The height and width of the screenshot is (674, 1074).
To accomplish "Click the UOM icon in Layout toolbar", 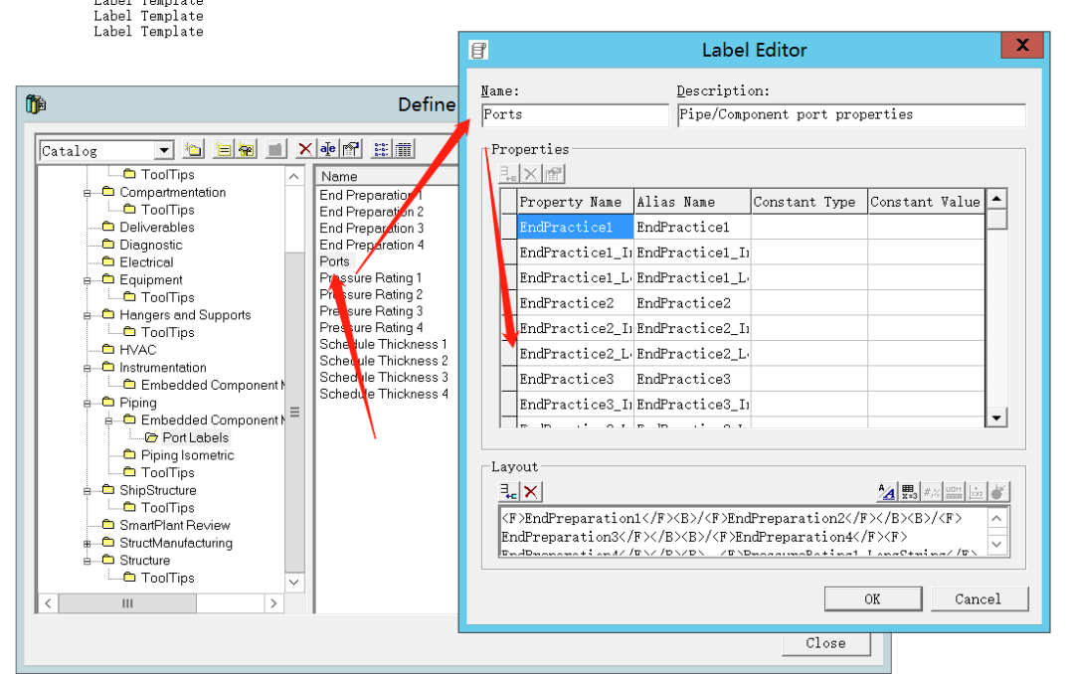I will (954, 491).
